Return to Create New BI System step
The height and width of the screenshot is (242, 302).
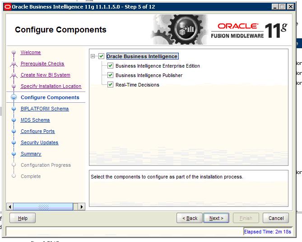point(46,75)
